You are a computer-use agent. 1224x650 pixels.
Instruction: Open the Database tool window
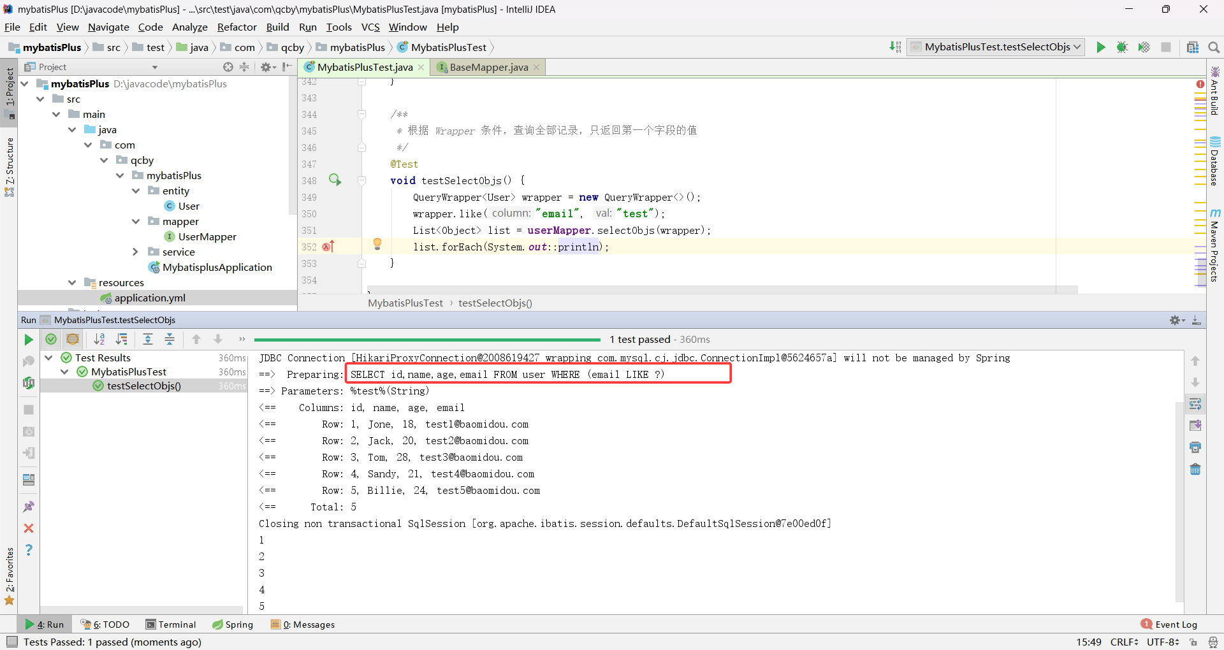1215,161
